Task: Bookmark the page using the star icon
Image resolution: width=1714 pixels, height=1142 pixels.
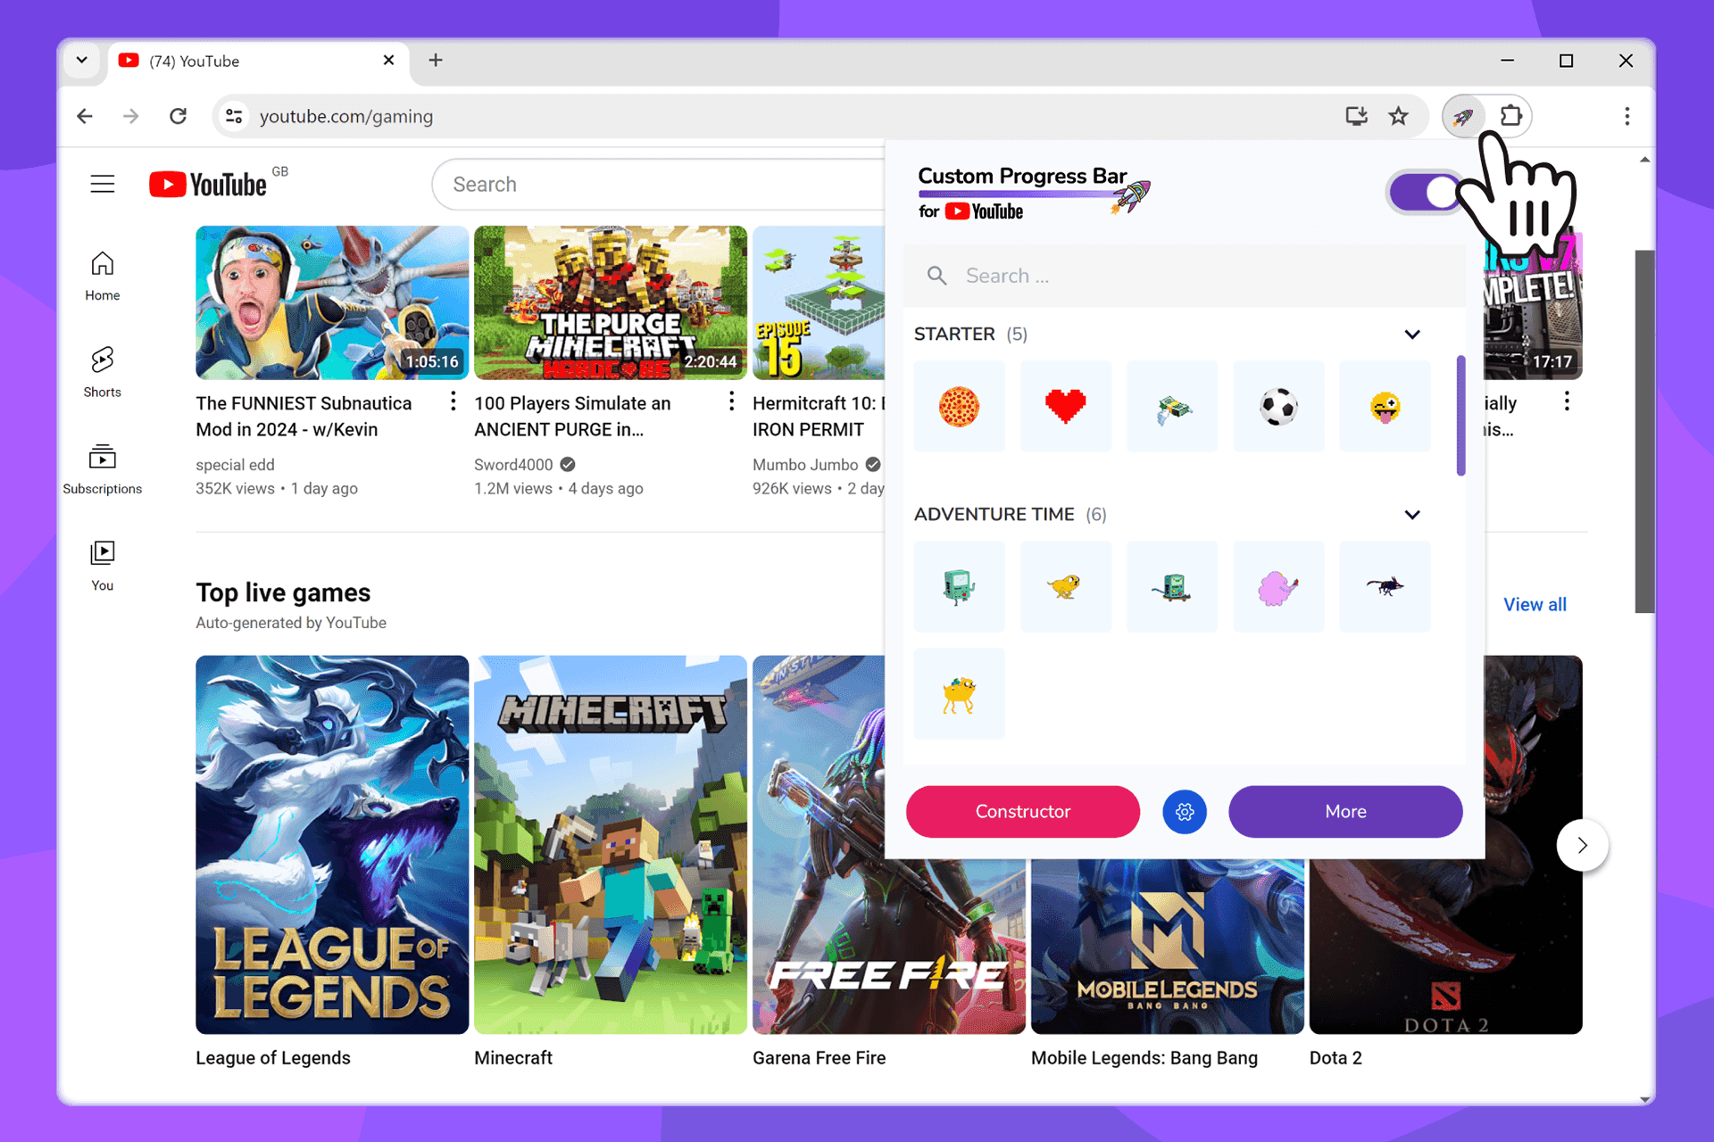Action: click(x=1399, y=116)
